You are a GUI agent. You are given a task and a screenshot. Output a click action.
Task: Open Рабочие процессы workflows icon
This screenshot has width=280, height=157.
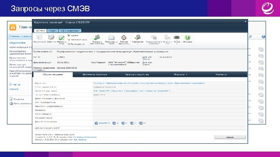coord(124,38)
